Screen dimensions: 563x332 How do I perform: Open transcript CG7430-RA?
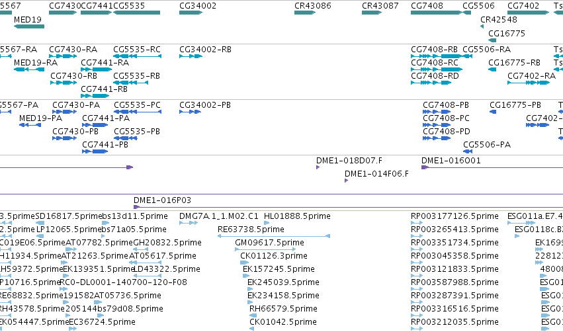(63, 56)
